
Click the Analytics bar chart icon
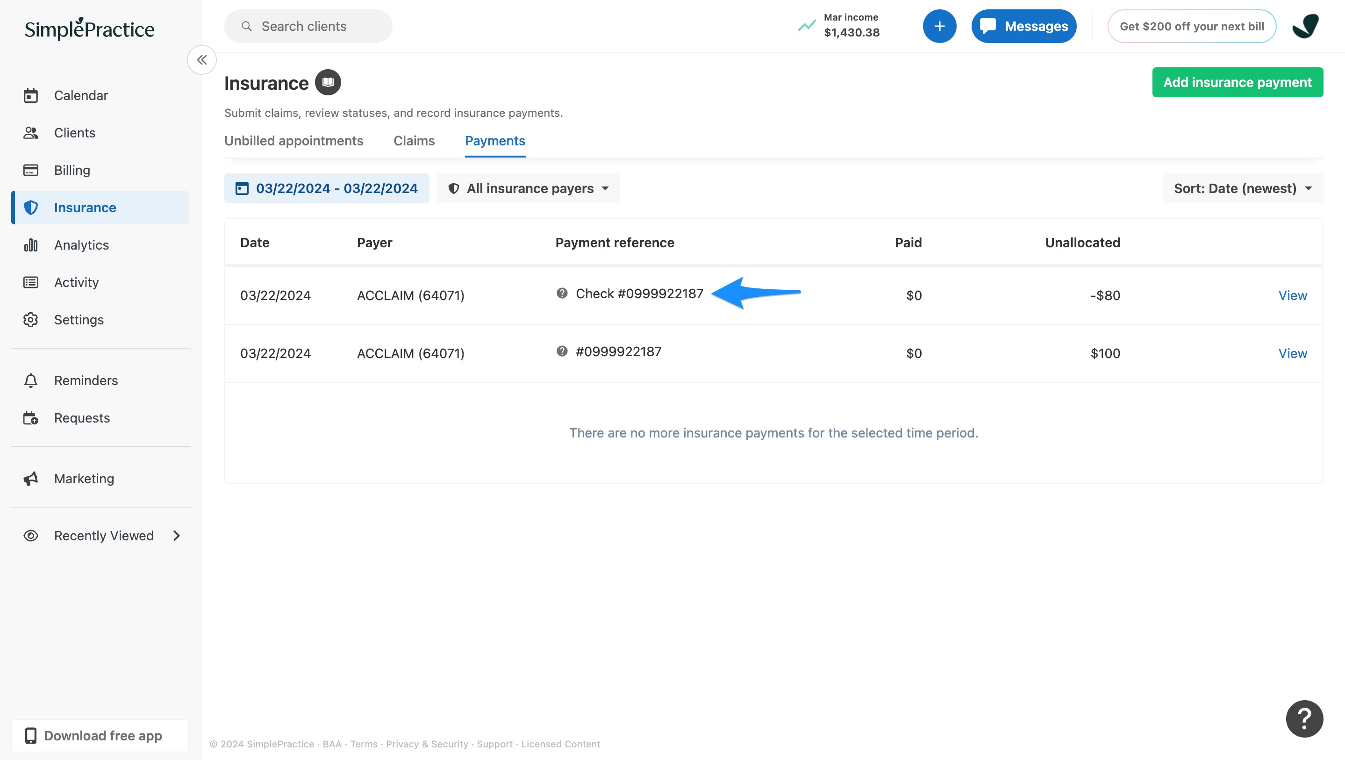click(x=31, y=245)
